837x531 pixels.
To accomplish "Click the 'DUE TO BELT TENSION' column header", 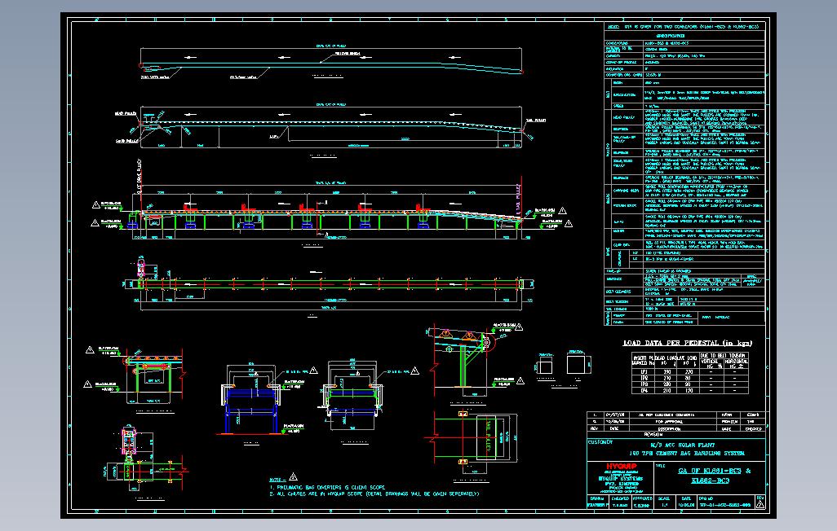I will pos(724,356).
